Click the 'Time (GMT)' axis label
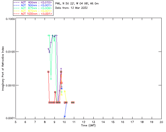Image resolution: width=166 pixels, height=132 pixels. tap(88, 126)
